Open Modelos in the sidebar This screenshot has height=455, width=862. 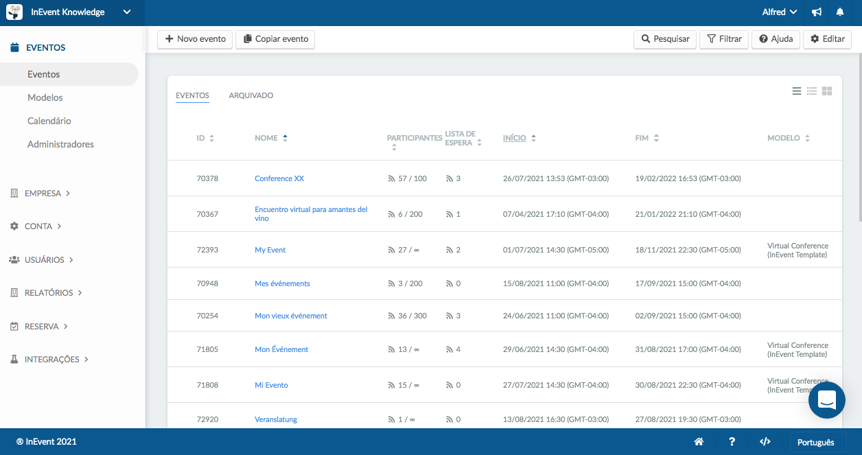pyautogui.click(x=45, y=97)
